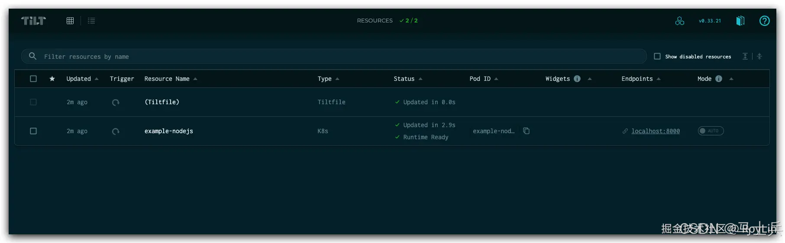785x243 pixels.
Task: Sort by the Resource Name column
Action: coord(171,79)
